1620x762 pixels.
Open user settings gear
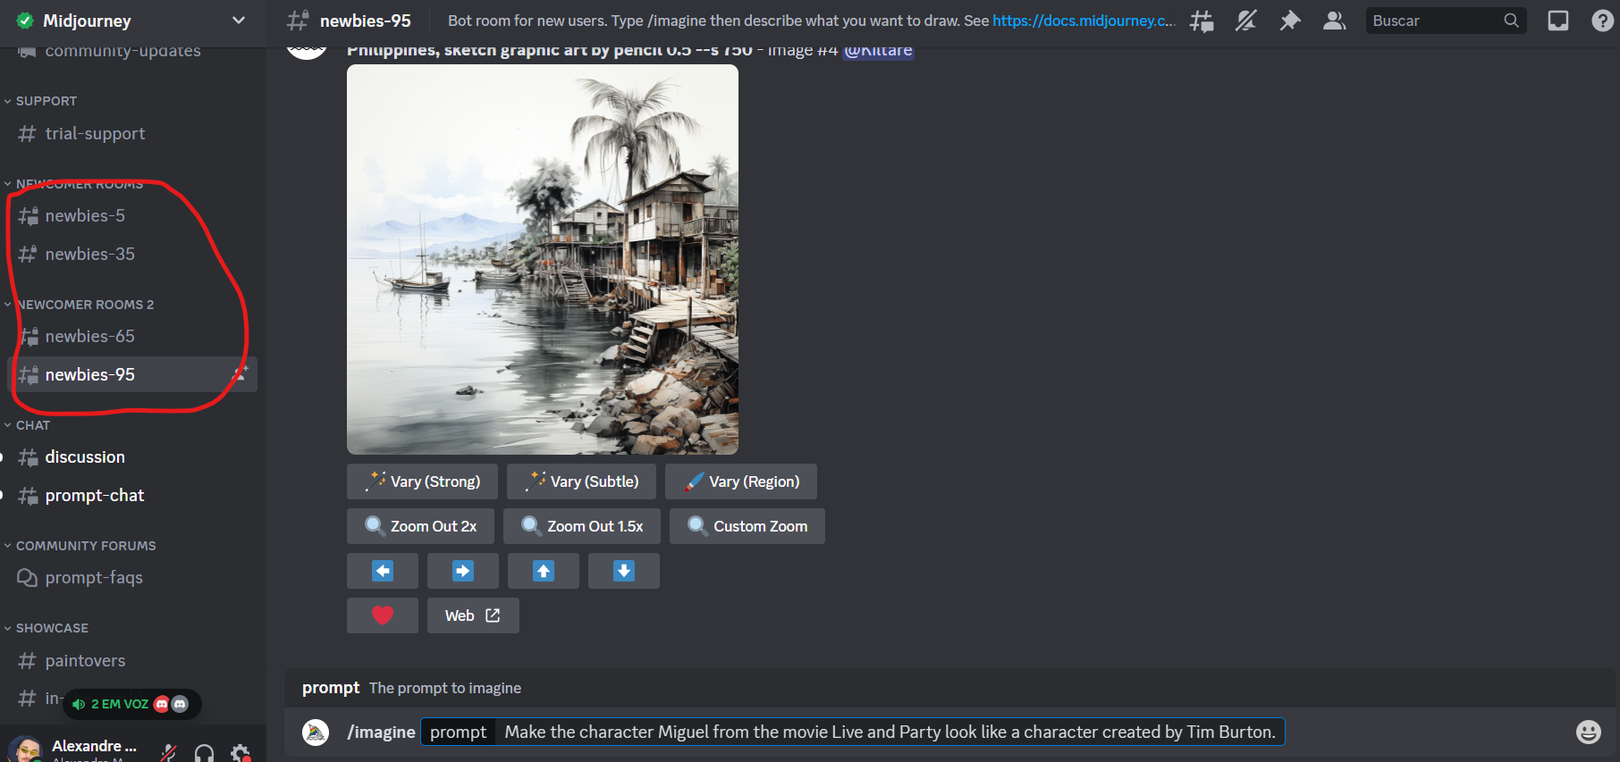[240, 753]
